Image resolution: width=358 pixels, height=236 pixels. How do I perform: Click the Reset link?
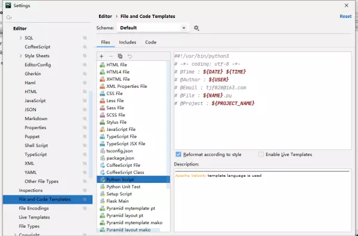[345, 17]
